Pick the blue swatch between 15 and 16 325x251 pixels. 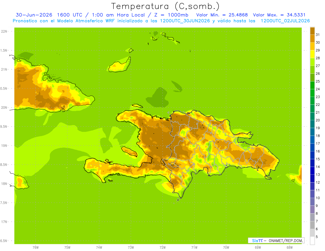[x=312, y=155]
